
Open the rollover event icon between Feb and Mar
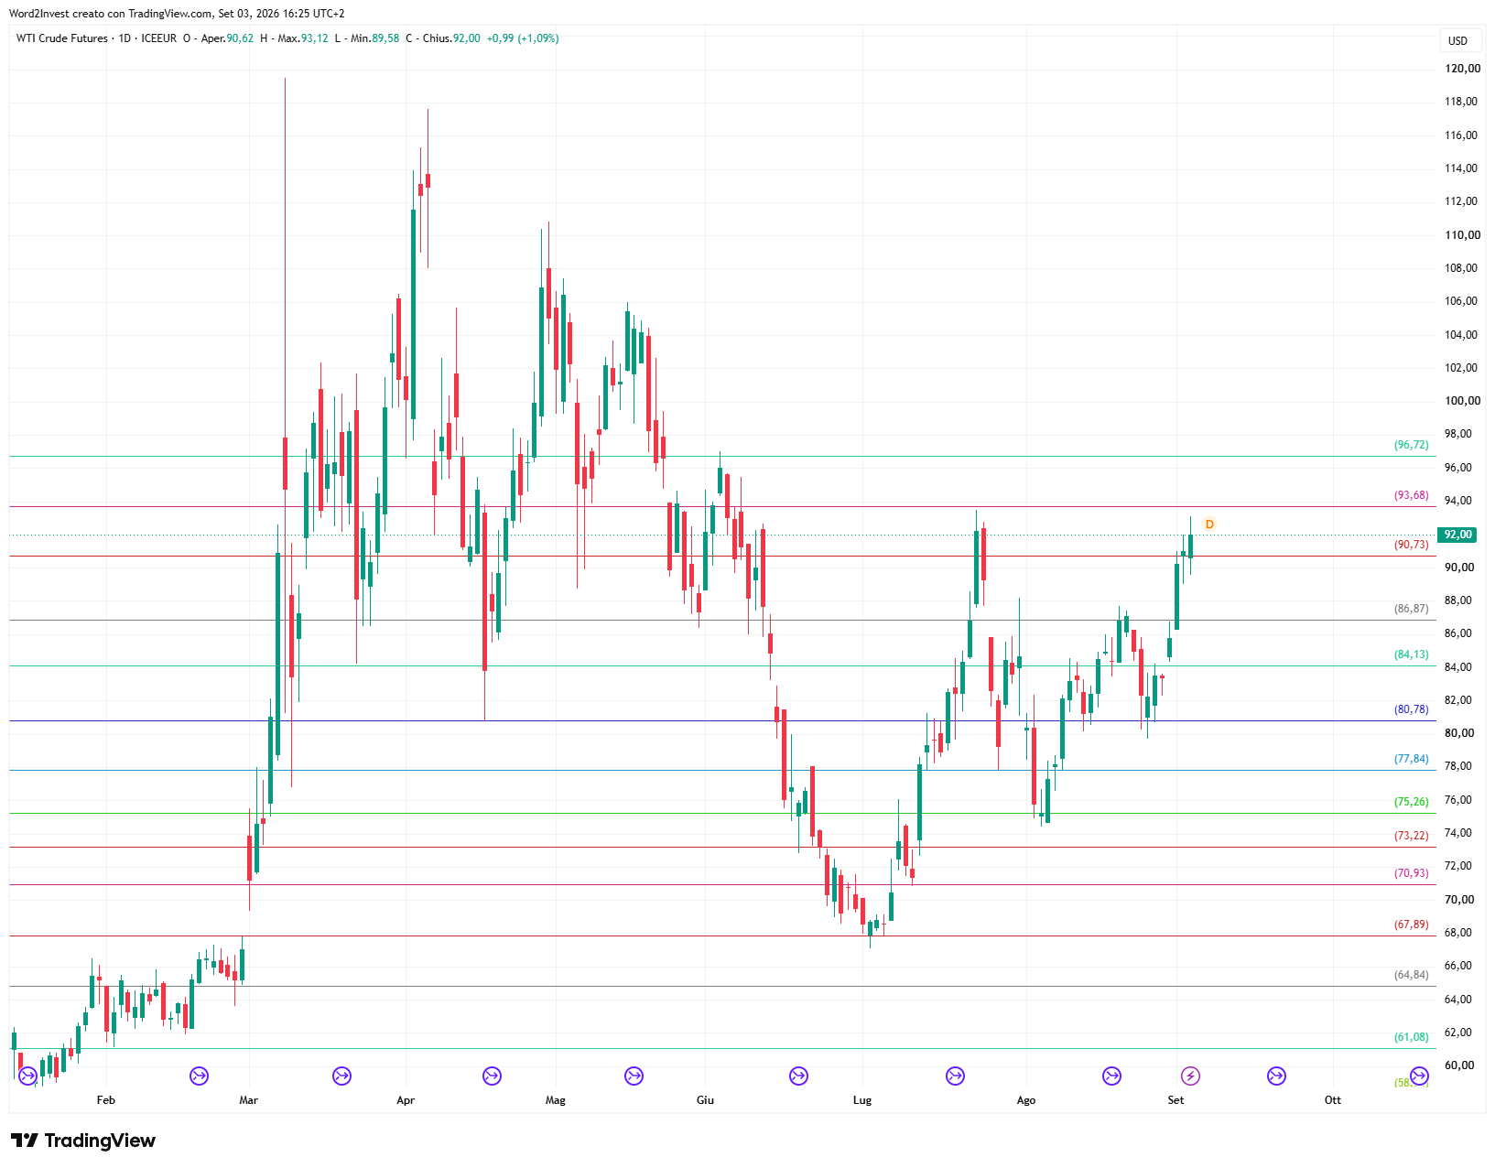click(199, 1076)
